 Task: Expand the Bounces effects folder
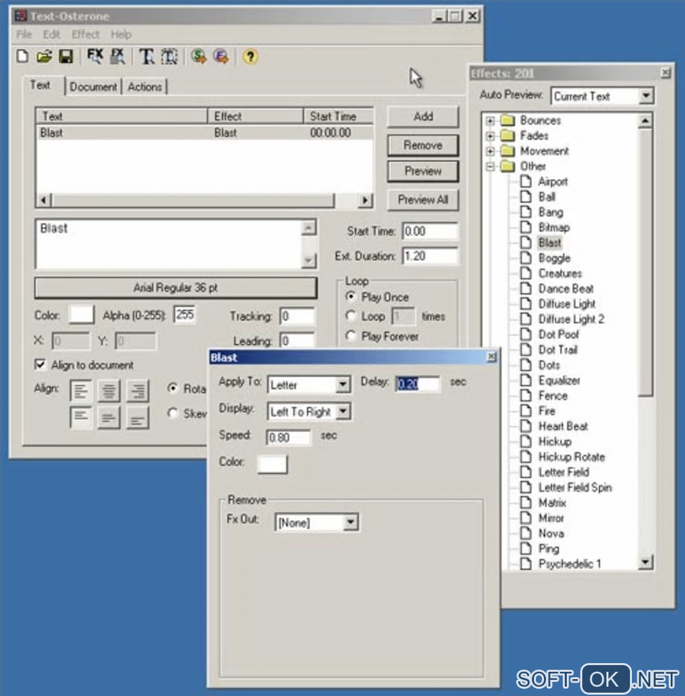tap(490, 120)
